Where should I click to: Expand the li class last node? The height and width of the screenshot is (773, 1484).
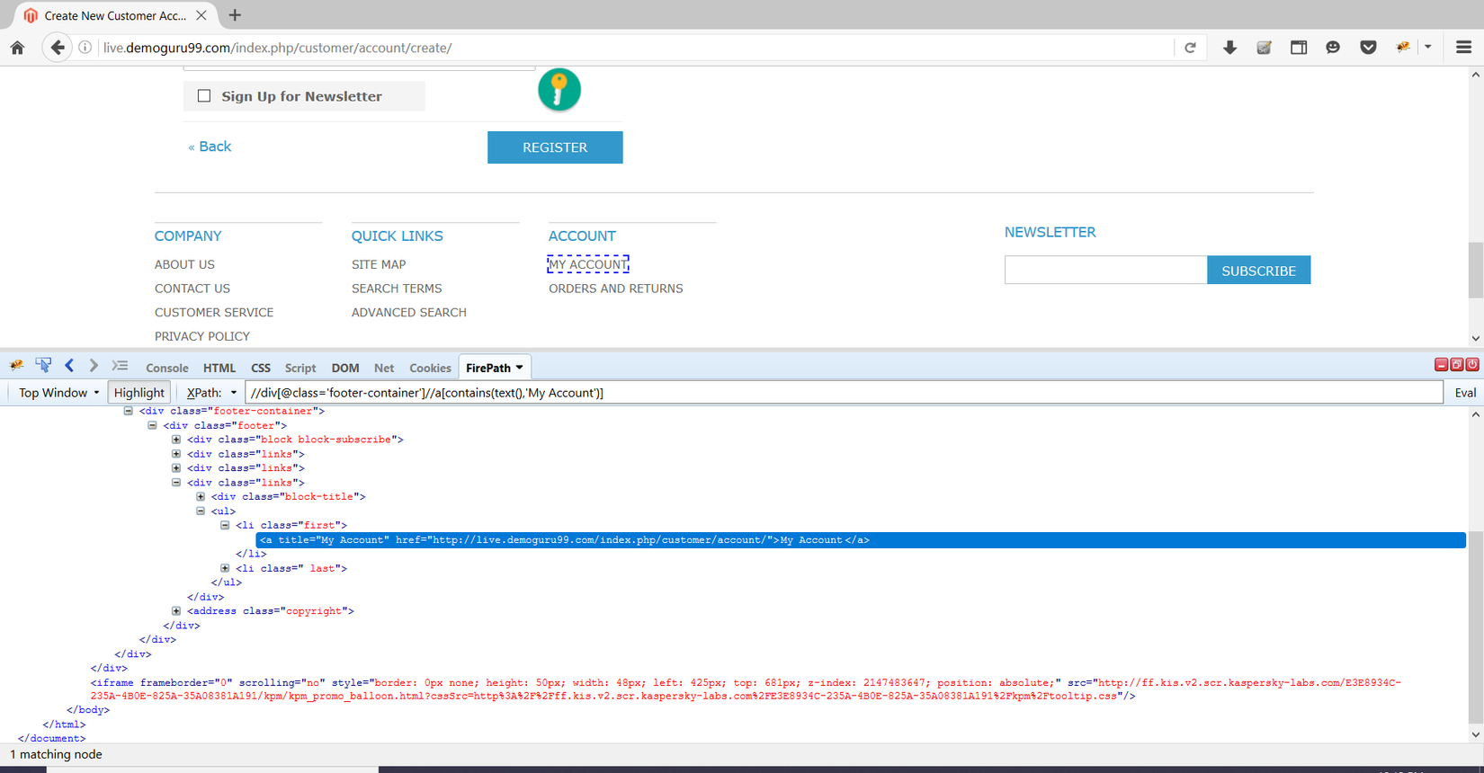pyautogui.click(x=225, y=568)
